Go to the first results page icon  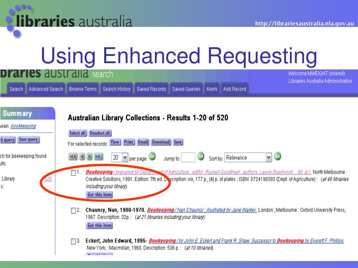[x=73, y=157]
